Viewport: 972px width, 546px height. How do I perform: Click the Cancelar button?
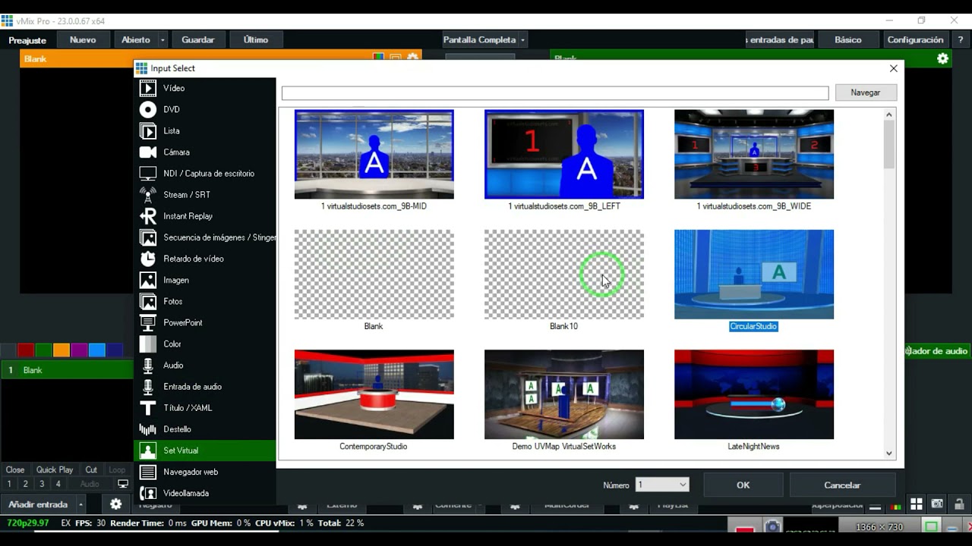842,485
